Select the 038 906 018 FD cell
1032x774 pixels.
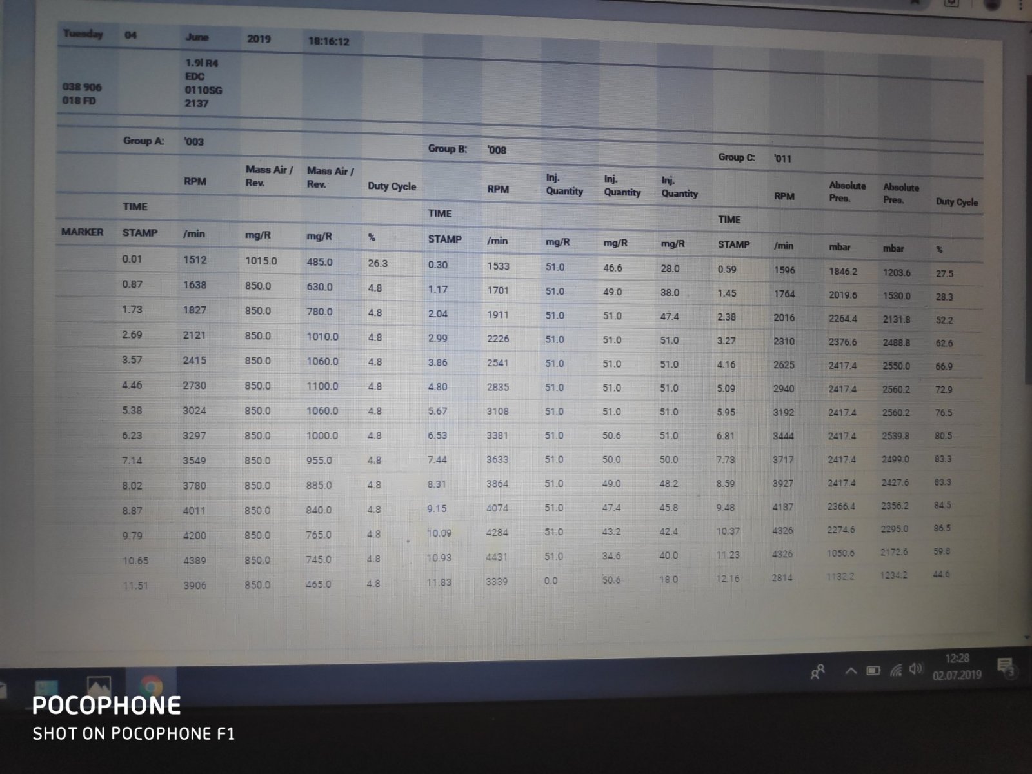pyautogui.click(x=82, y=94)
